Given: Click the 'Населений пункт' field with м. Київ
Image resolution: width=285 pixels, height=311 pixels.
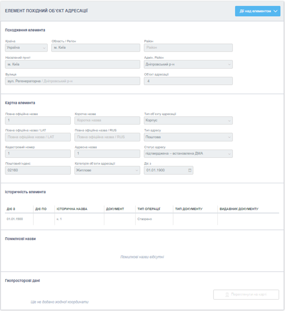Looking at the screenshot, I should 72,65.
